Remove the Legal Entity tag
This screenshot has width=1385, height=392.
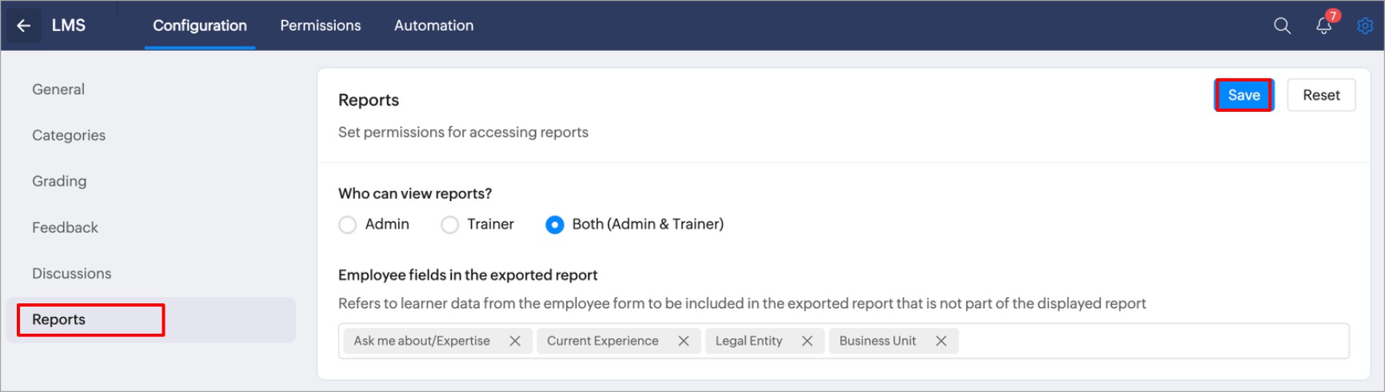[807, 341]
